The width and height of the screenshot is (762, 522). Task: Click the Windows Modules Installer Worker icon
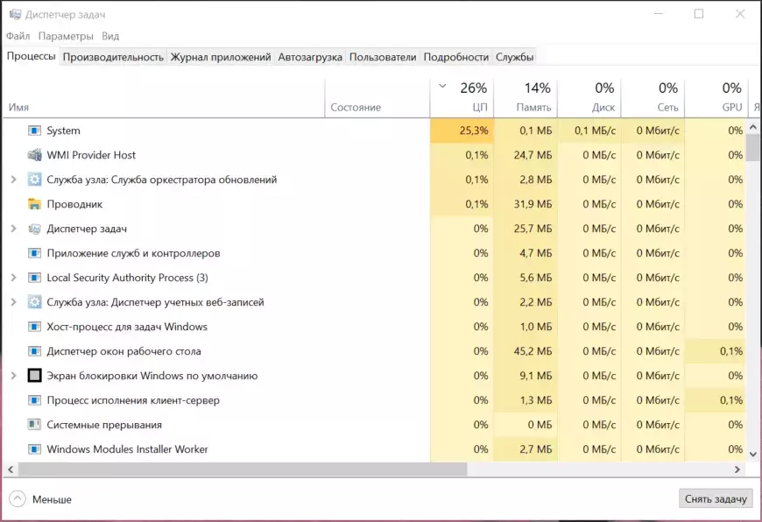[34, 449]
